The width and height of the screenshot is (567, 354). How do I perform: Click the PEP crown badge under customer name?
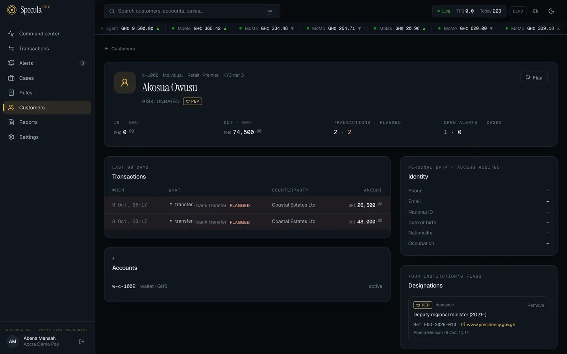coord(193,101)
